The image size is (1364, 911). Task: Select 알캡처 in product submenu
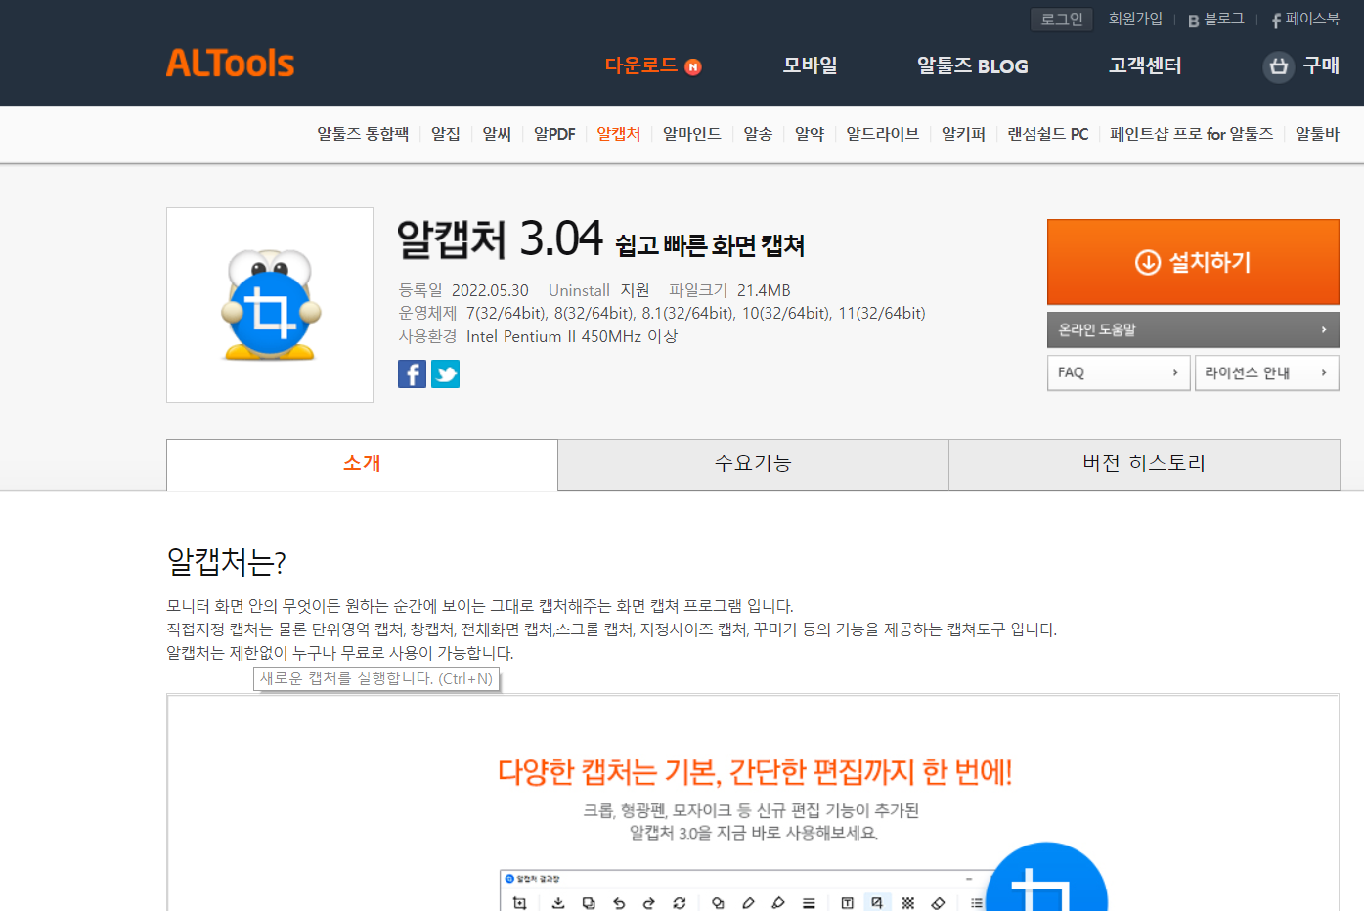pos(618,134)
